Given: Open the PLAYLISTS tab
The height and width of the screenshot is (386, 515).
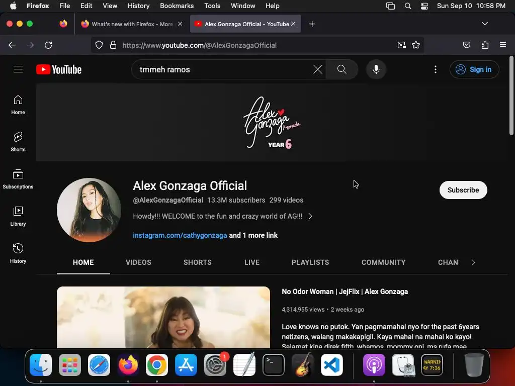Looking at the screenshot, I should click(x=310, y=262).
